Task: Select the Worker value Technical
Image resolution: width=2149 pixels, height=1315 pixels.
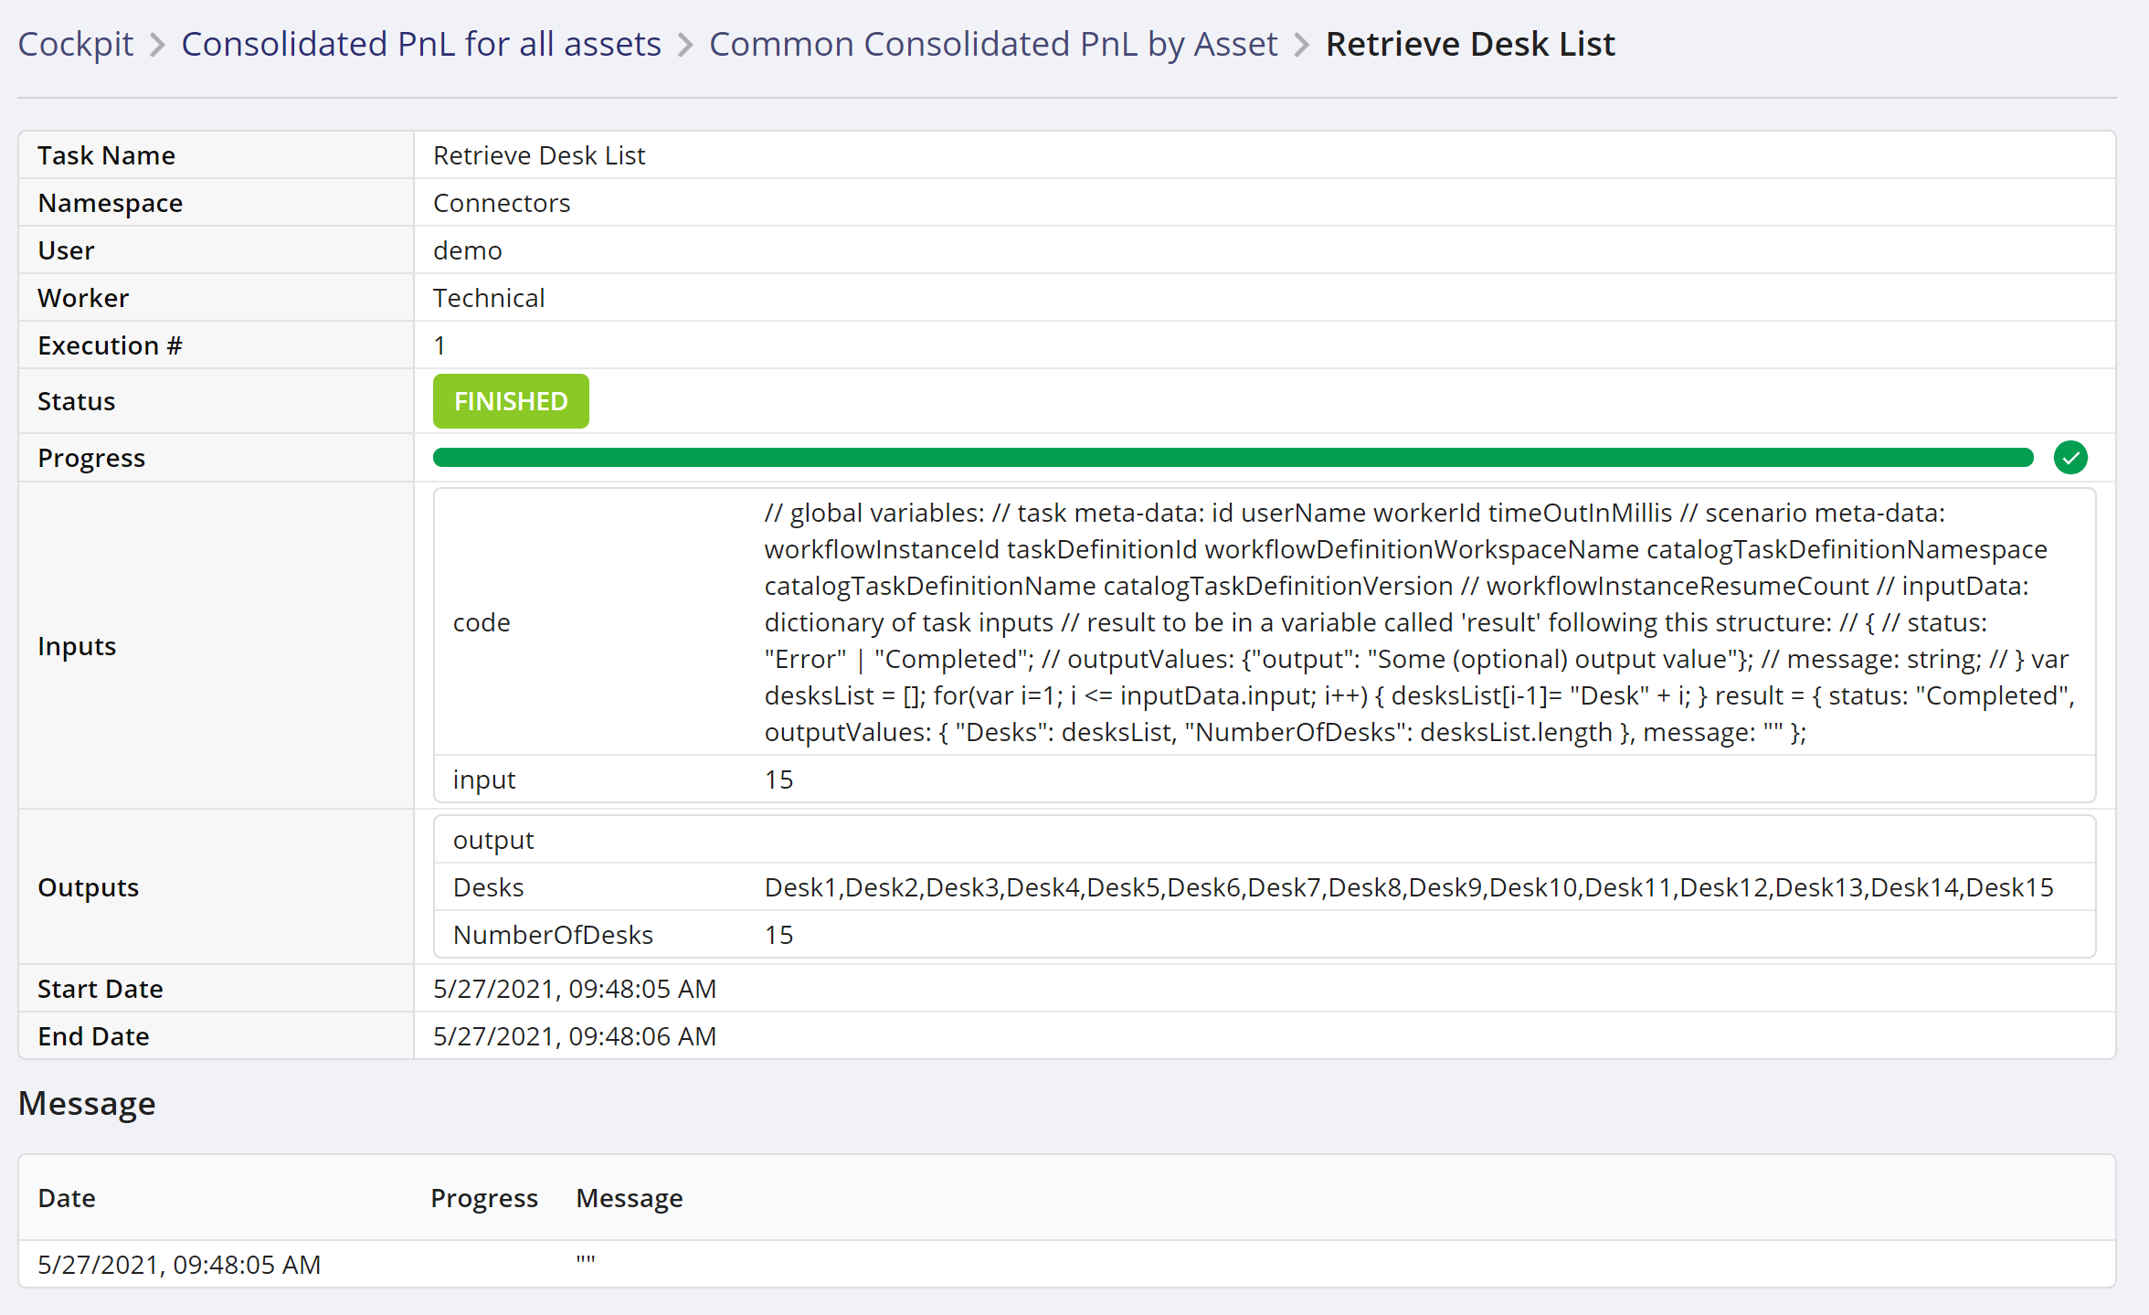Action: pos(489,298)
